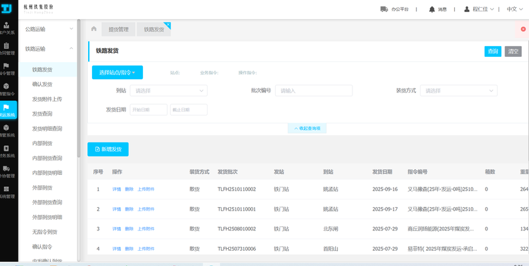The width and height of the screenshot is (529, 266).
Task: Open notifications via the bell icon
Action: coord(432,9)
